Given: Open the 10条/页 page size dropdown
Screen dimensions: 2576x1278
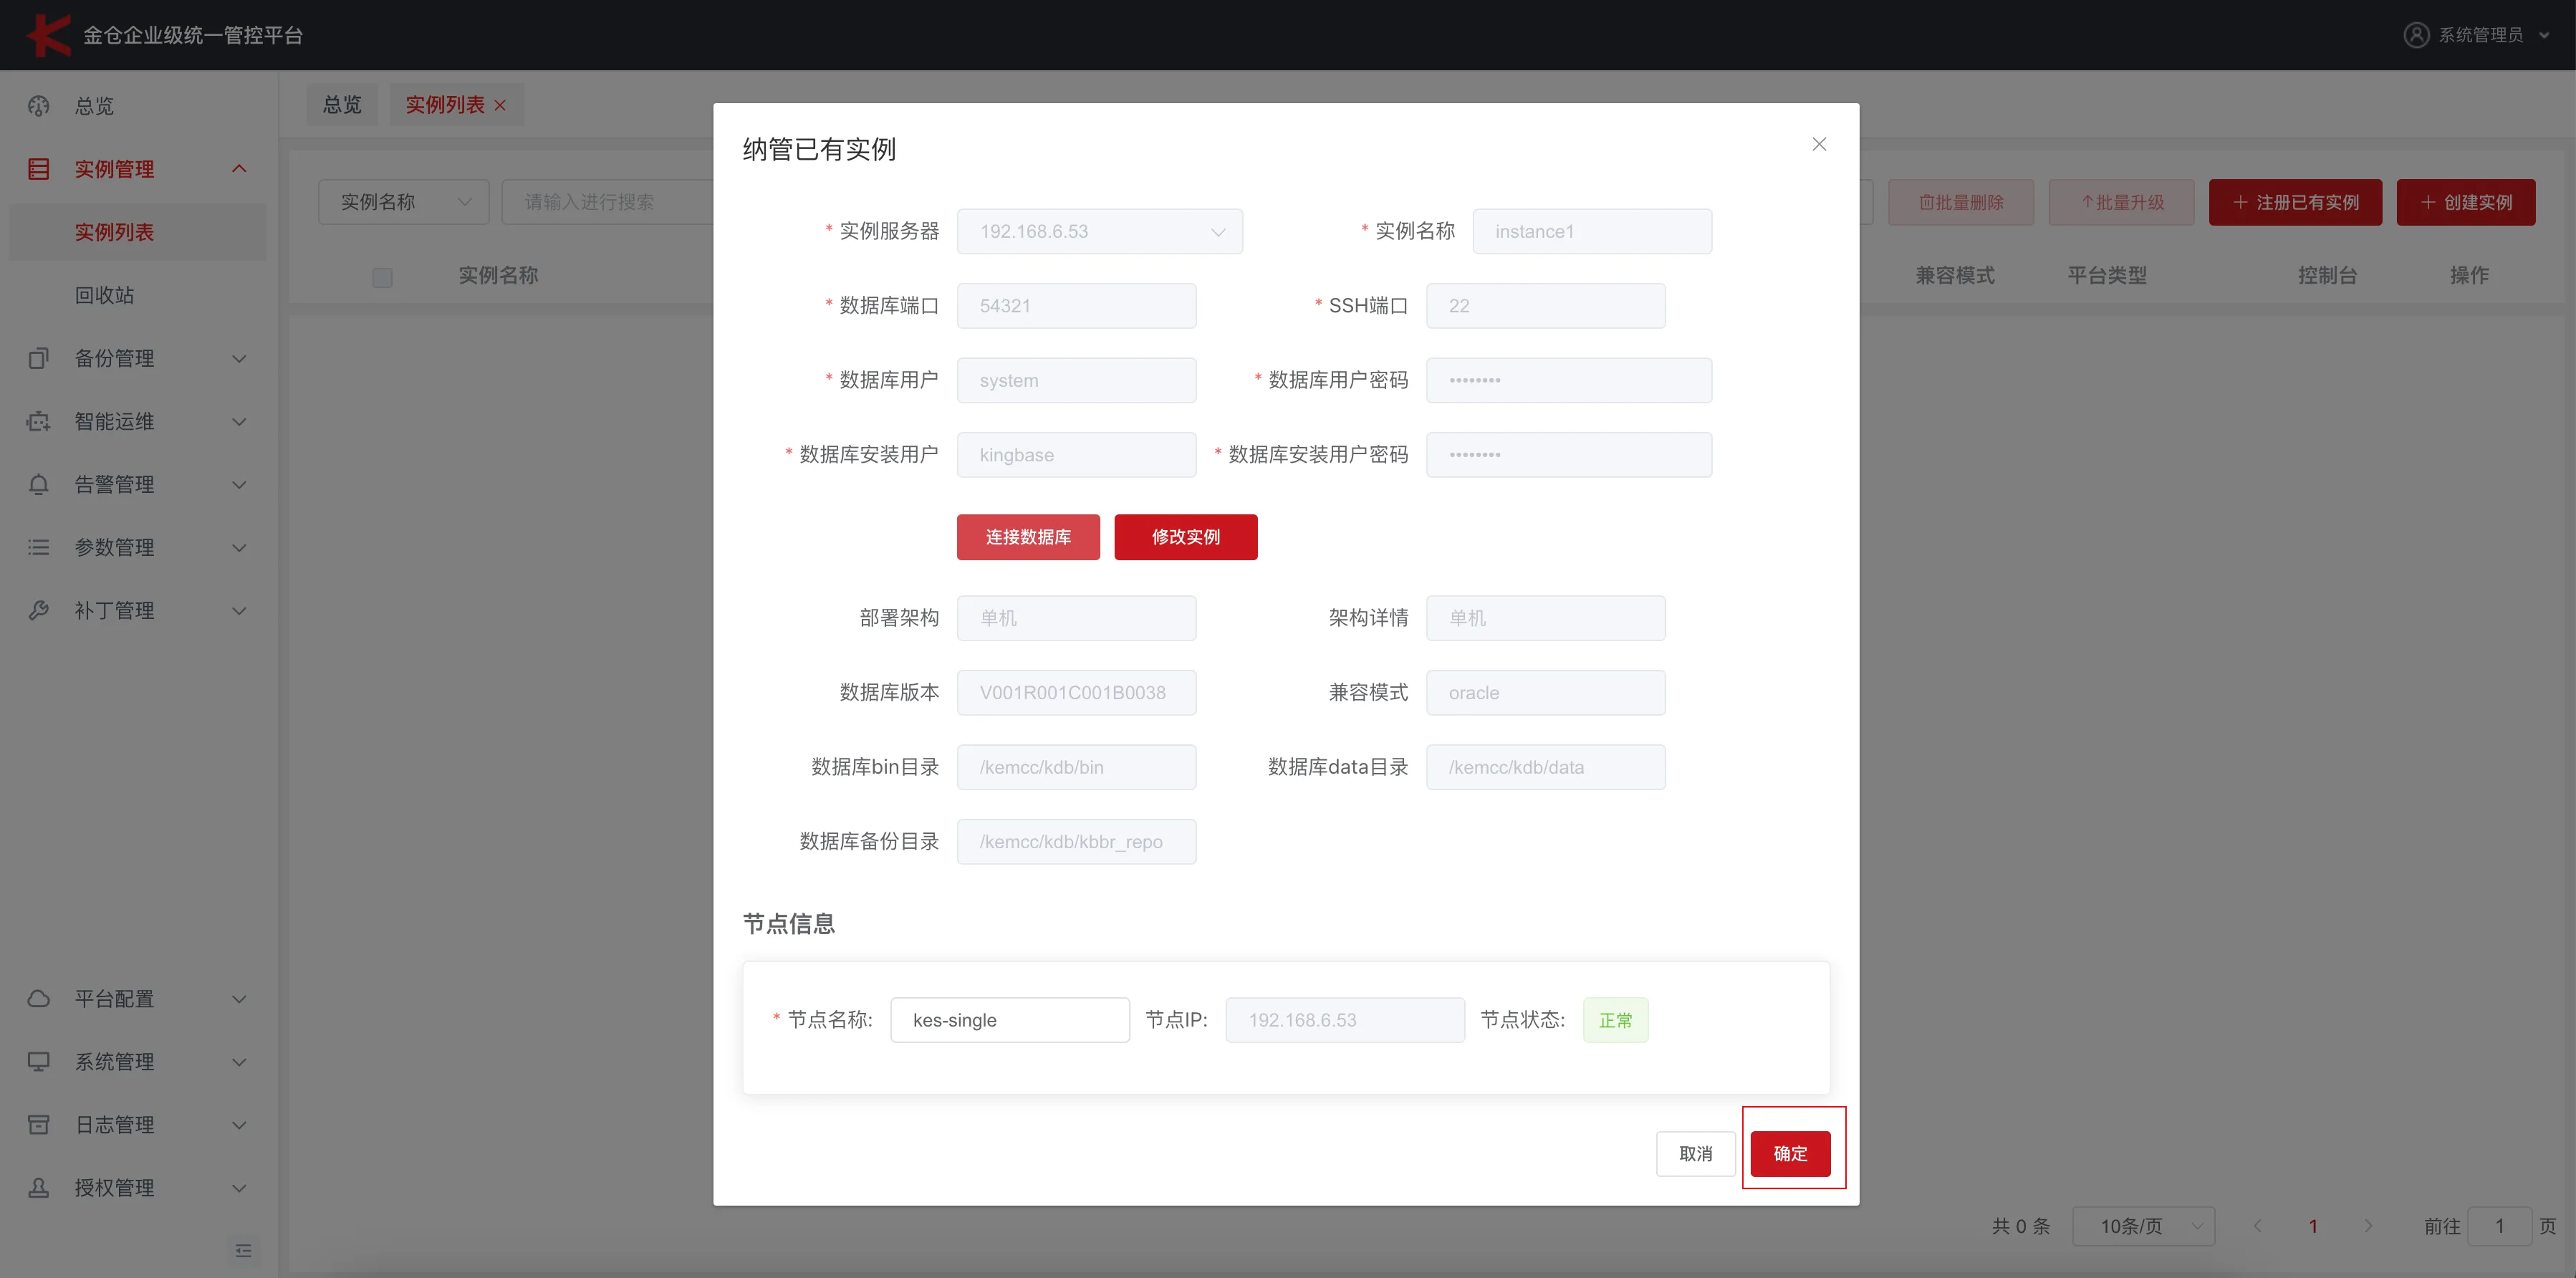Looking at the screenshot, I should point(2142,1225).
